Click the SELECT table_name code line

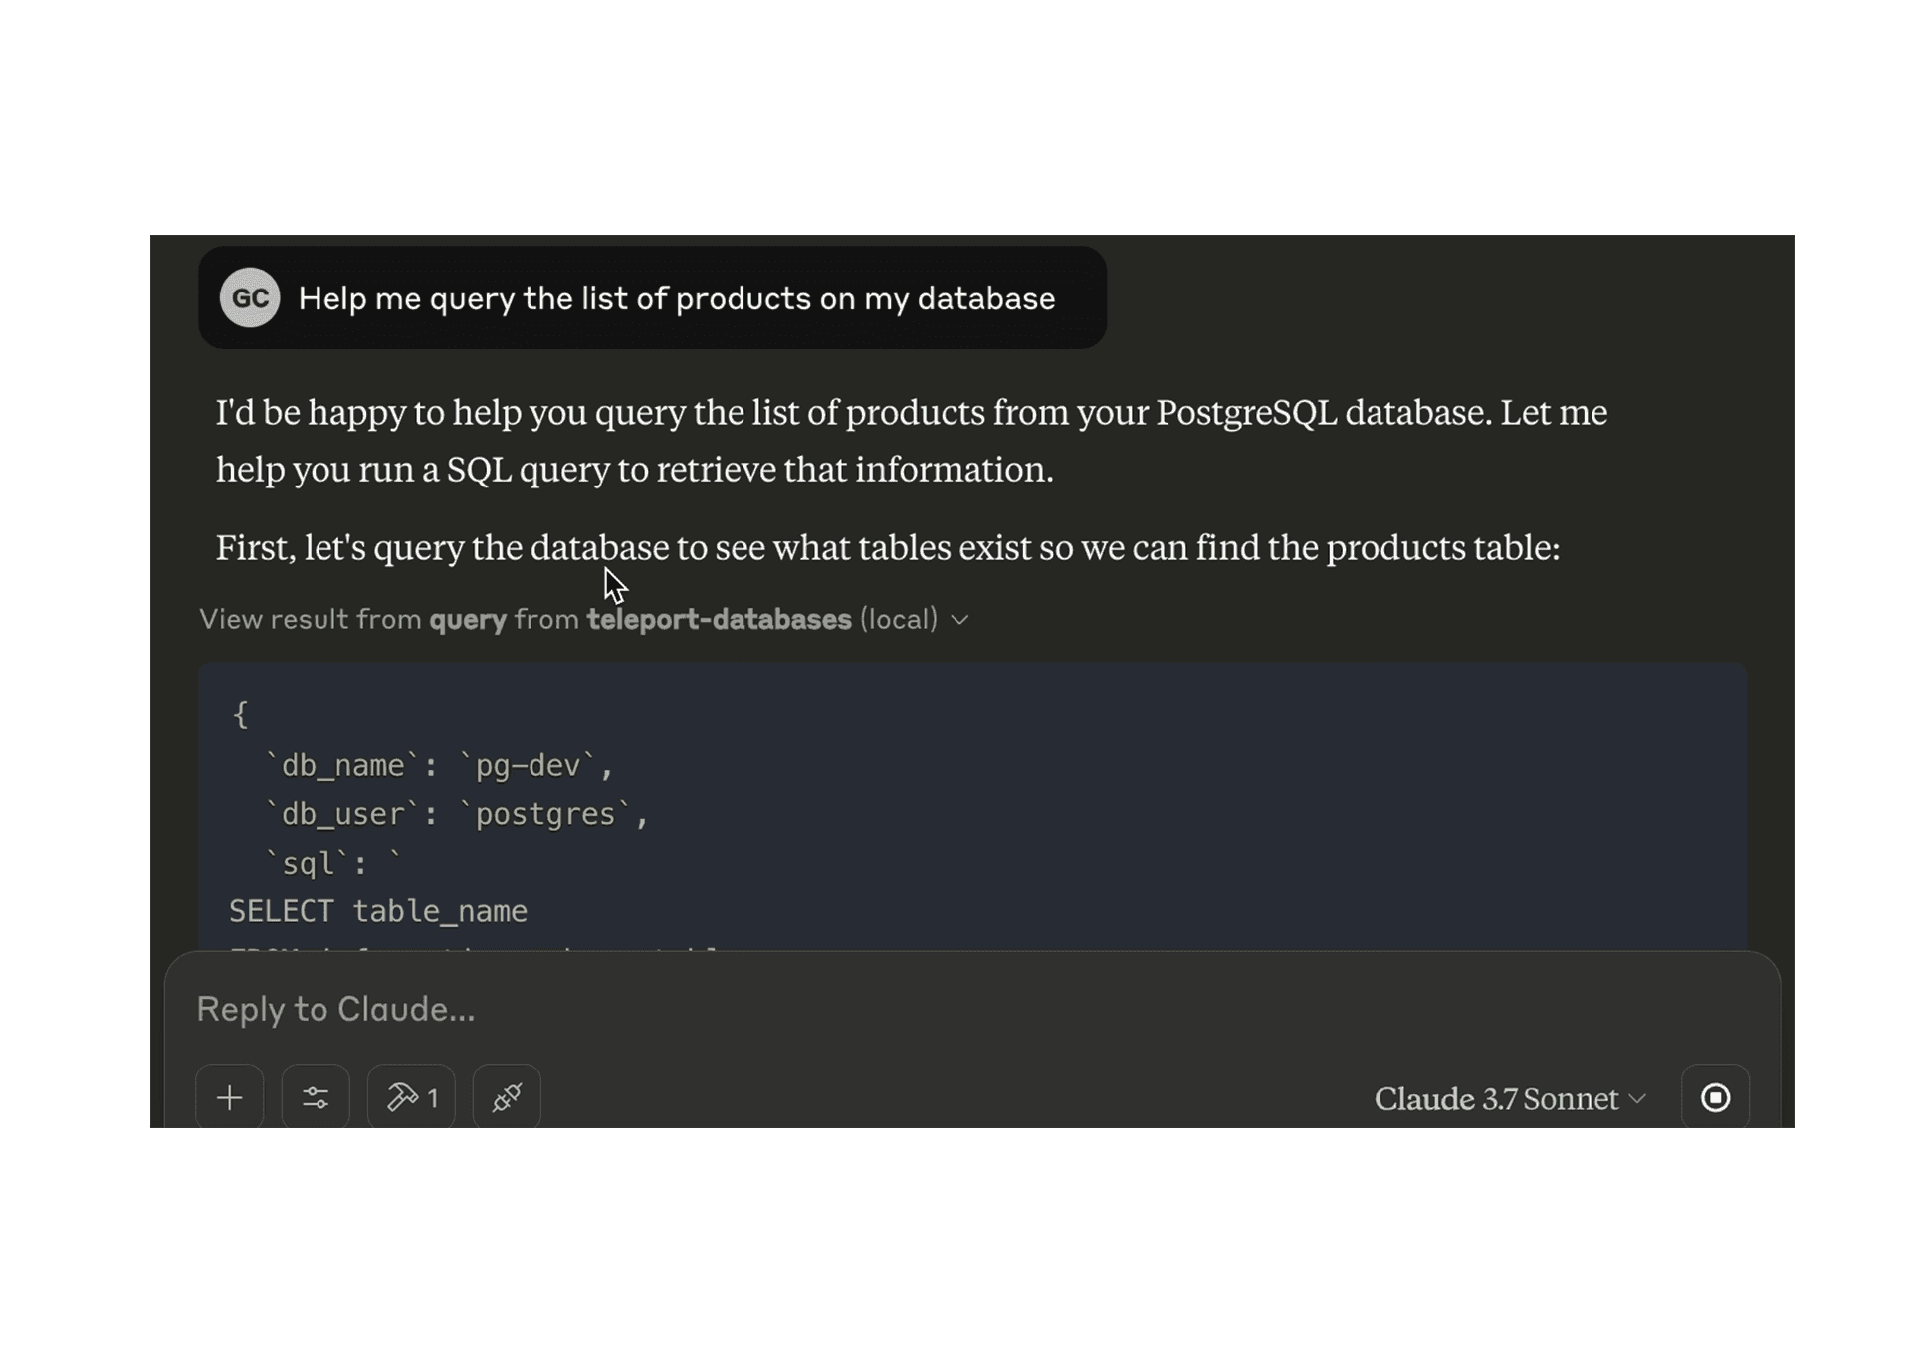(x=378, y=911)
